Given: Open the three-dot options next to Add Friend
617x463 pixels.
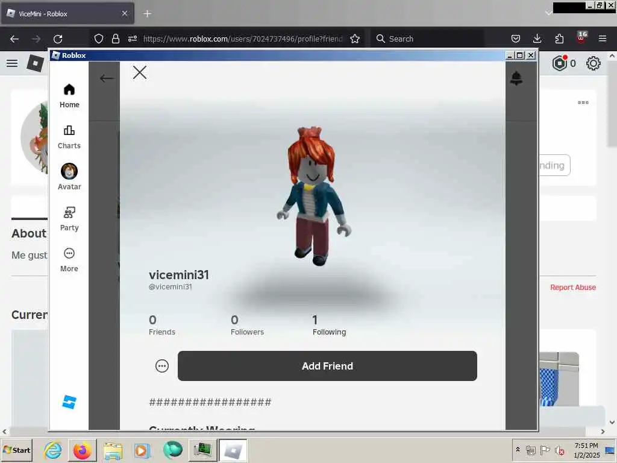Looking at the screenshot, I should (162, 366).
